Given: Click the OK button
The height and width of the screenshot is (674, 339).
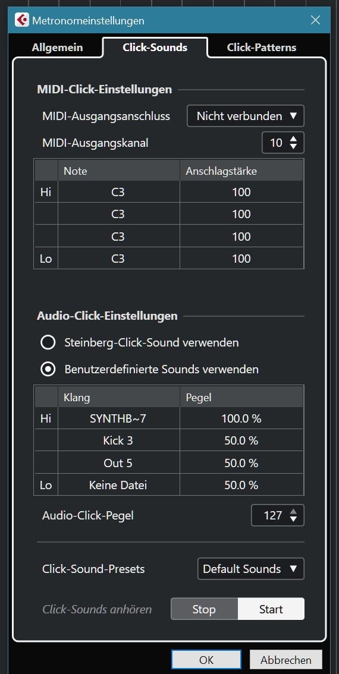Looking at the screenshot, I should (x=206, y=660).
